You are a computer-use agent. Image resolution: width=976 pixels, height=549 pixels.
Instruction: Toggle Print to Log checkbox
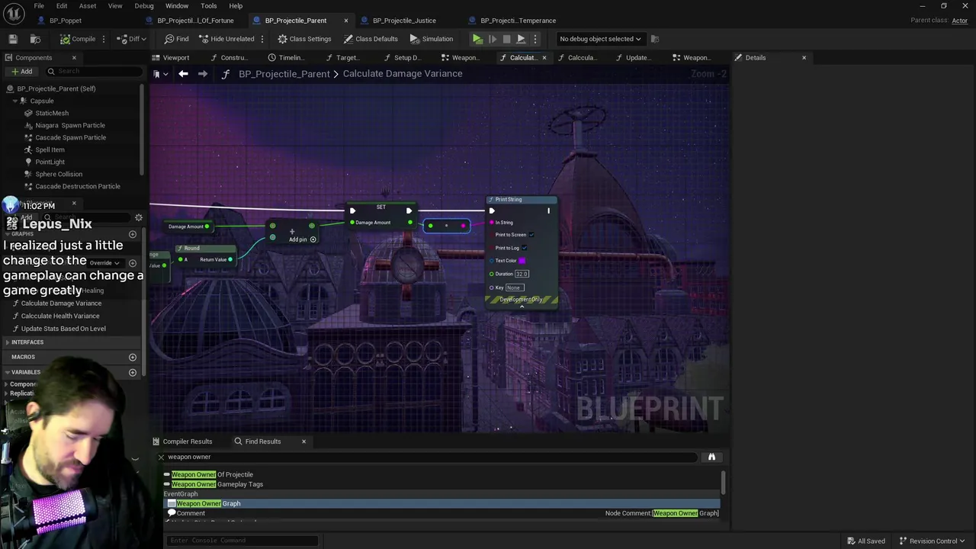(525, 248)
